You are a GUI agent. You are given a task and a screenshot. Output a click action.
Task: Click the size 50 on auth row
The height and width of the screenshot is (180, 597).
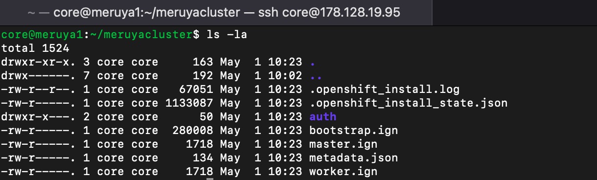coord(207,117)
